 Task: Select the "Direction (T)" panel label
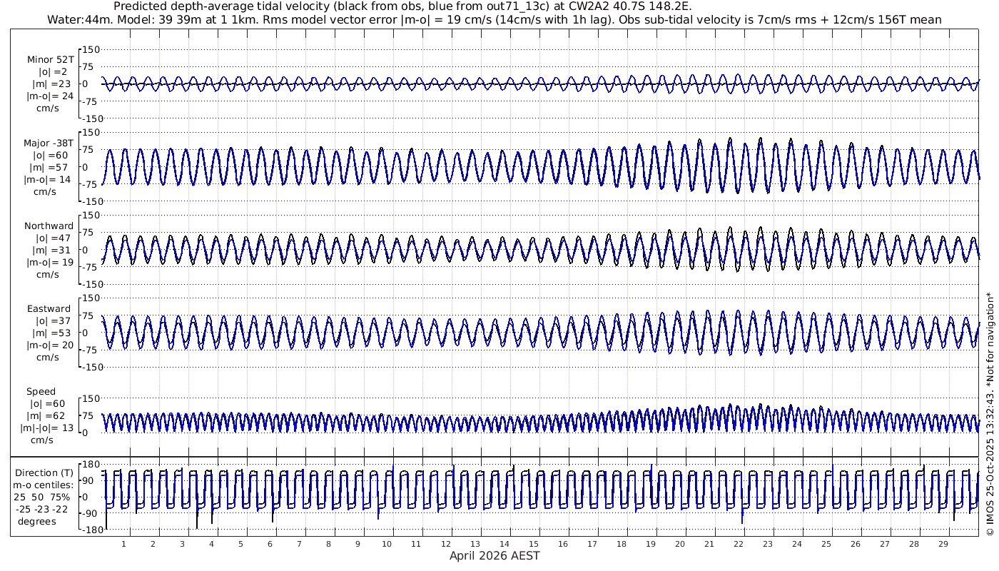coord(45,473)
